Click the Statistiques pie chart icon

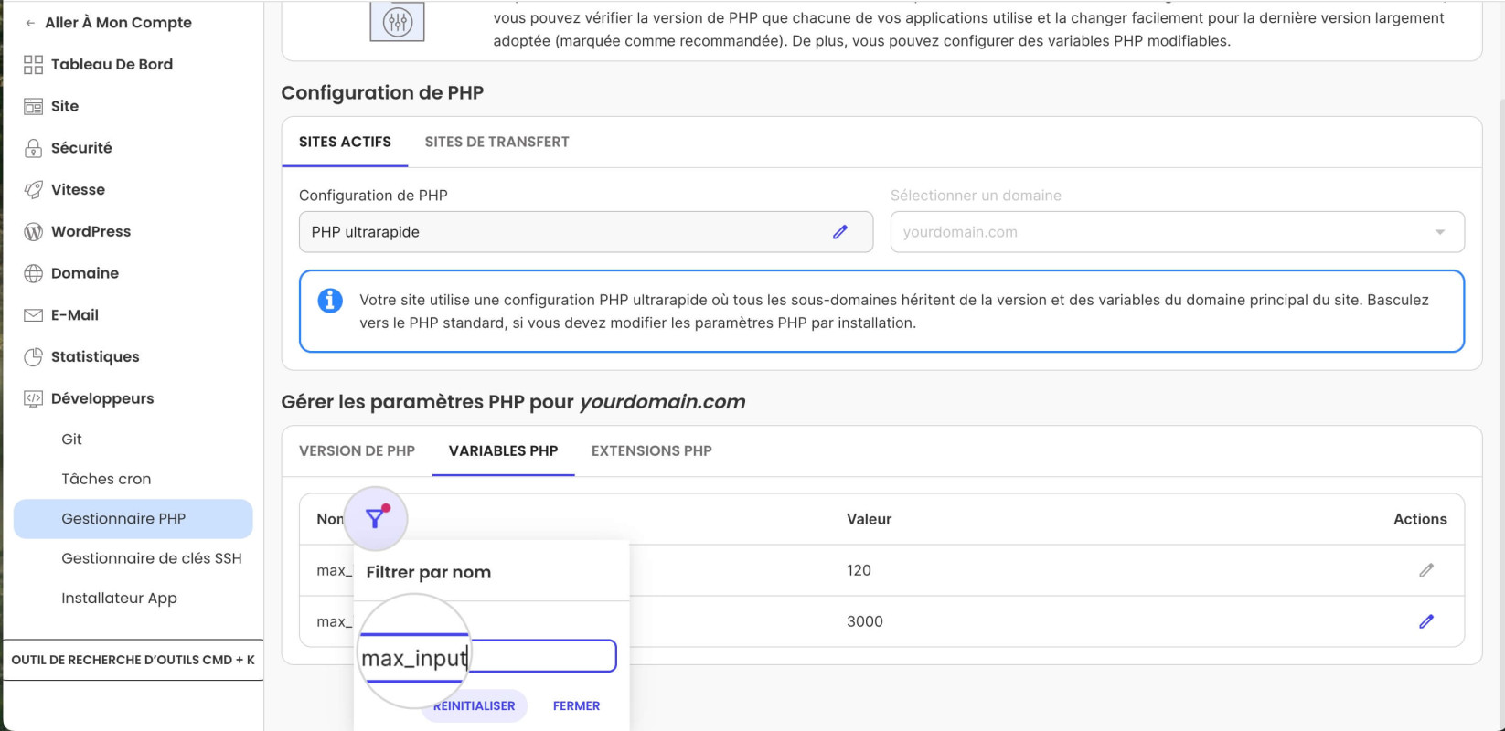click(x=33, y=357)
